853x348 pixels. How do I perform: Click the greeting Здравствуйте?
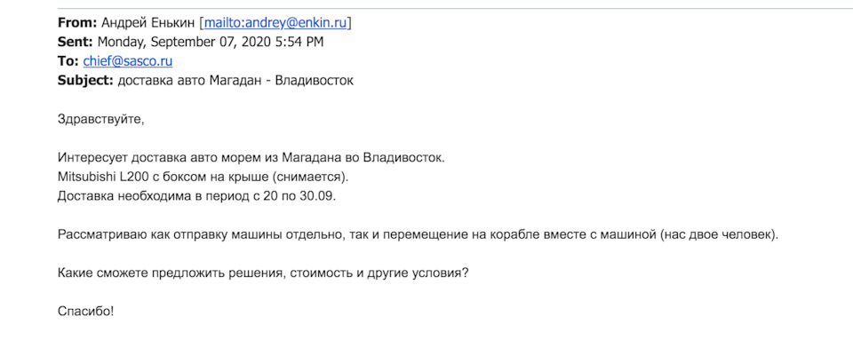(101, 120)
